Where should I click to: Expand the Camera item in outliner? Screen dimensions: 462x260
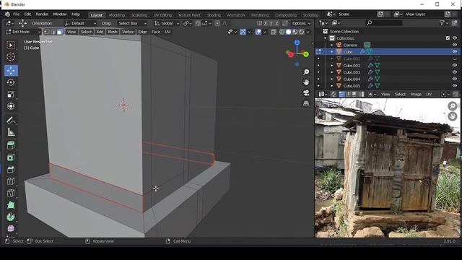(x=332, y=45)
